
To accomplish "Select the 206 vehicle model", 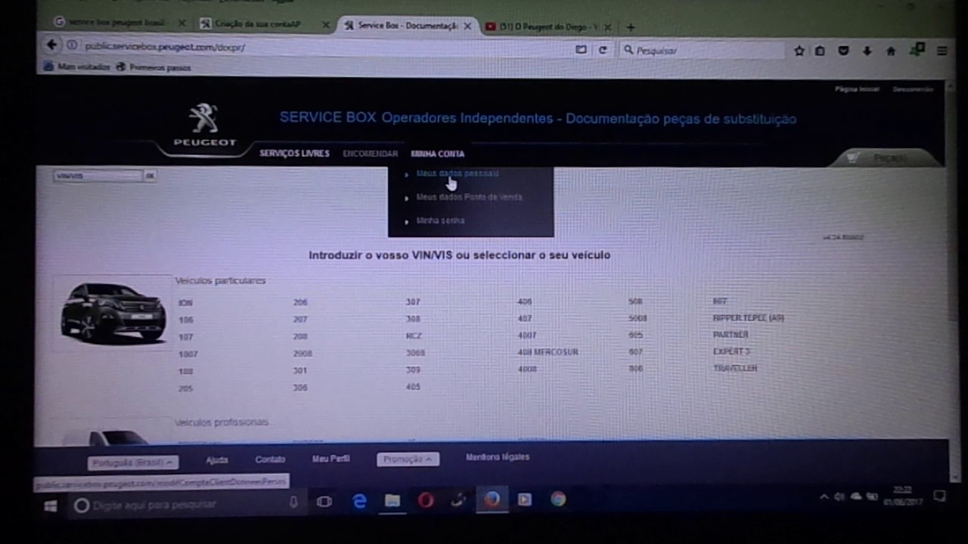I will pos(300,302).
